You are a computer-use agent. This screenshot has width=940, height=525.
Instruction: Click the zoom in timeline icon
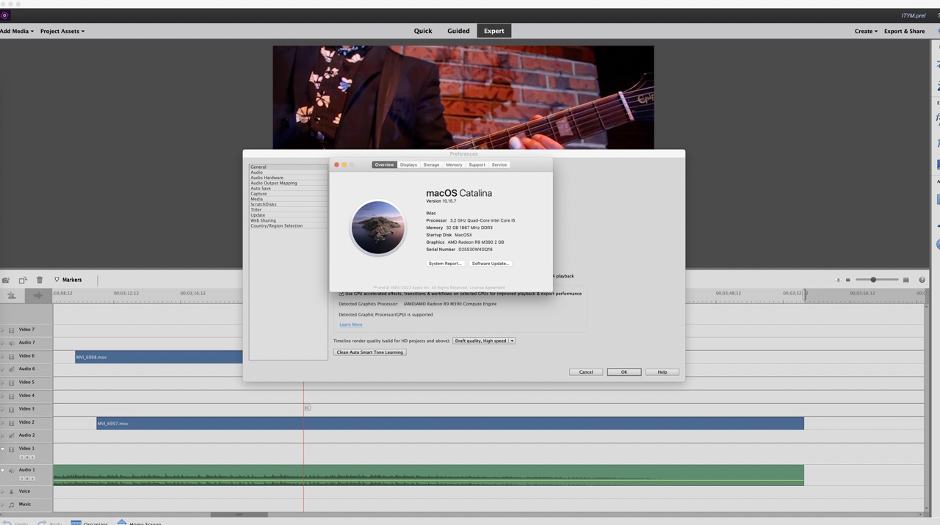click(905, 280)
